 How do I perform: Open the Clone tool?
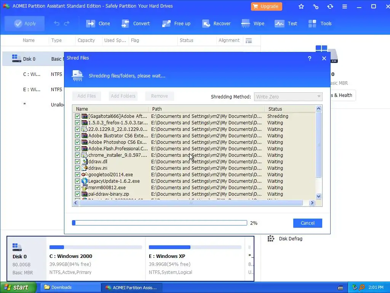(x=98, y=23)
